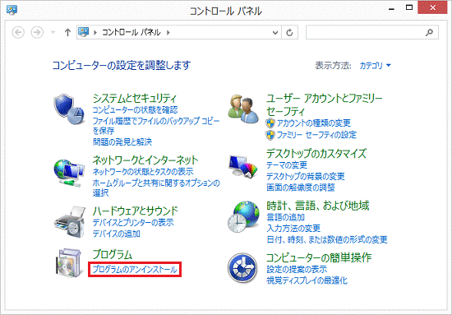Image resolution: width=452 pixels, height=315 pixels.
Task: Open デスクトップのカスタマイズ category
Action: coord(316,154)
